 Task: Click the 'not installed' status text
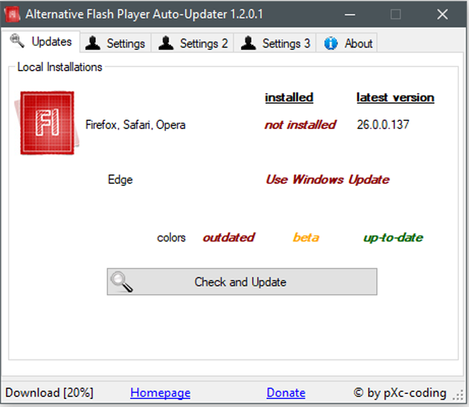300,125
